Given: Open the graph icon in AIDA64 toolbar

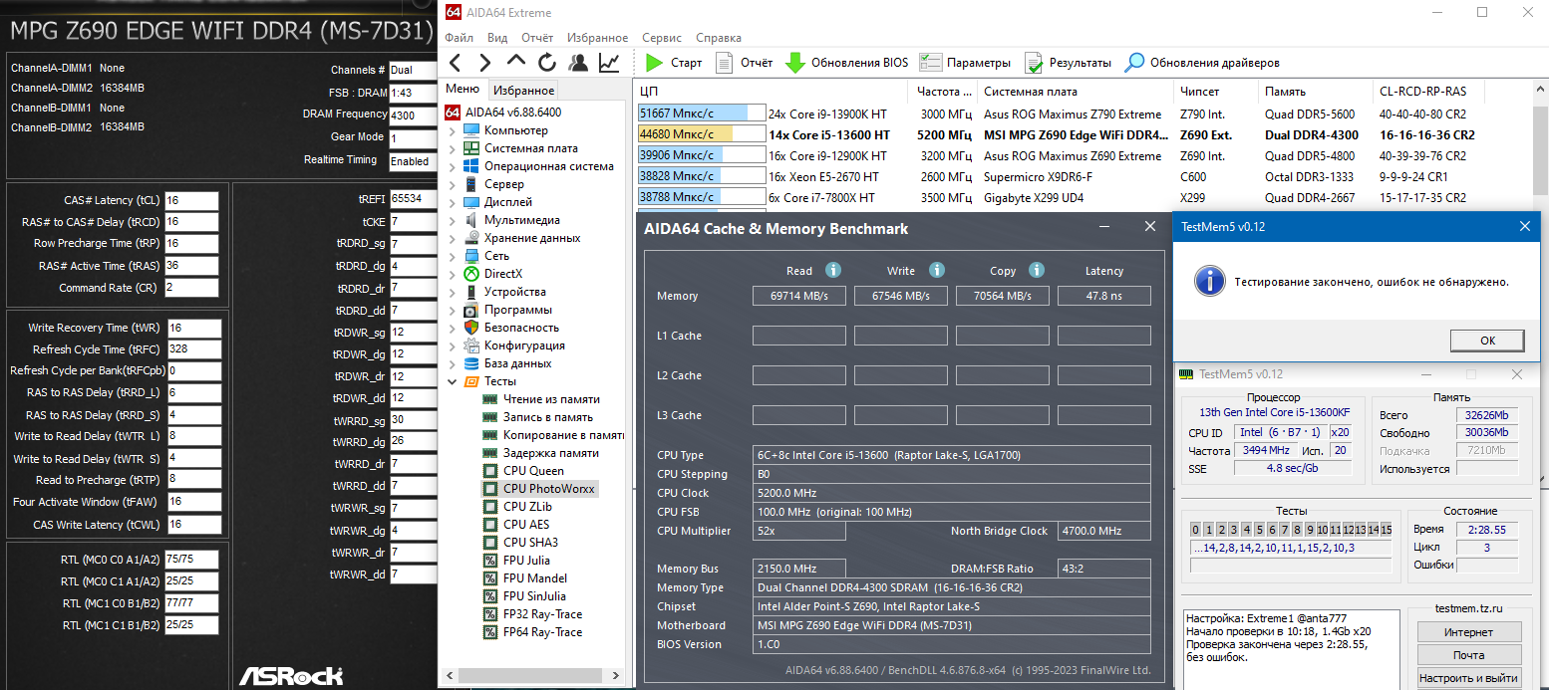Looking at the screenshot, I should [x=608, y=63].
